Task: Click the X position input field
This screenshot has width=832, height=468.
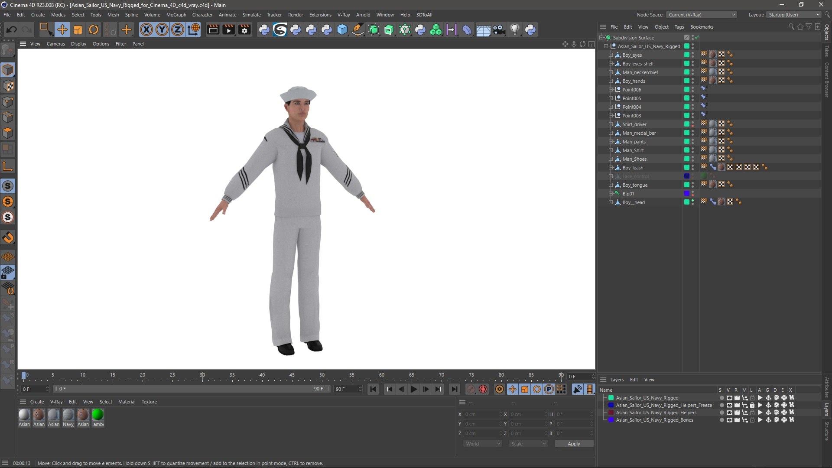Action: (482, 414)
